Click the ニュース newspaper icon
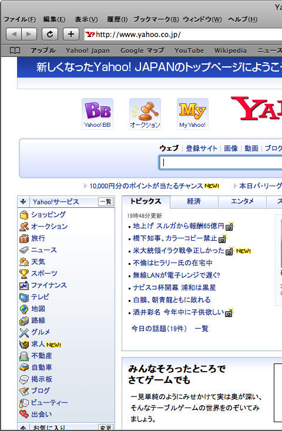This screenshot has width=282, height=431. 24,250
